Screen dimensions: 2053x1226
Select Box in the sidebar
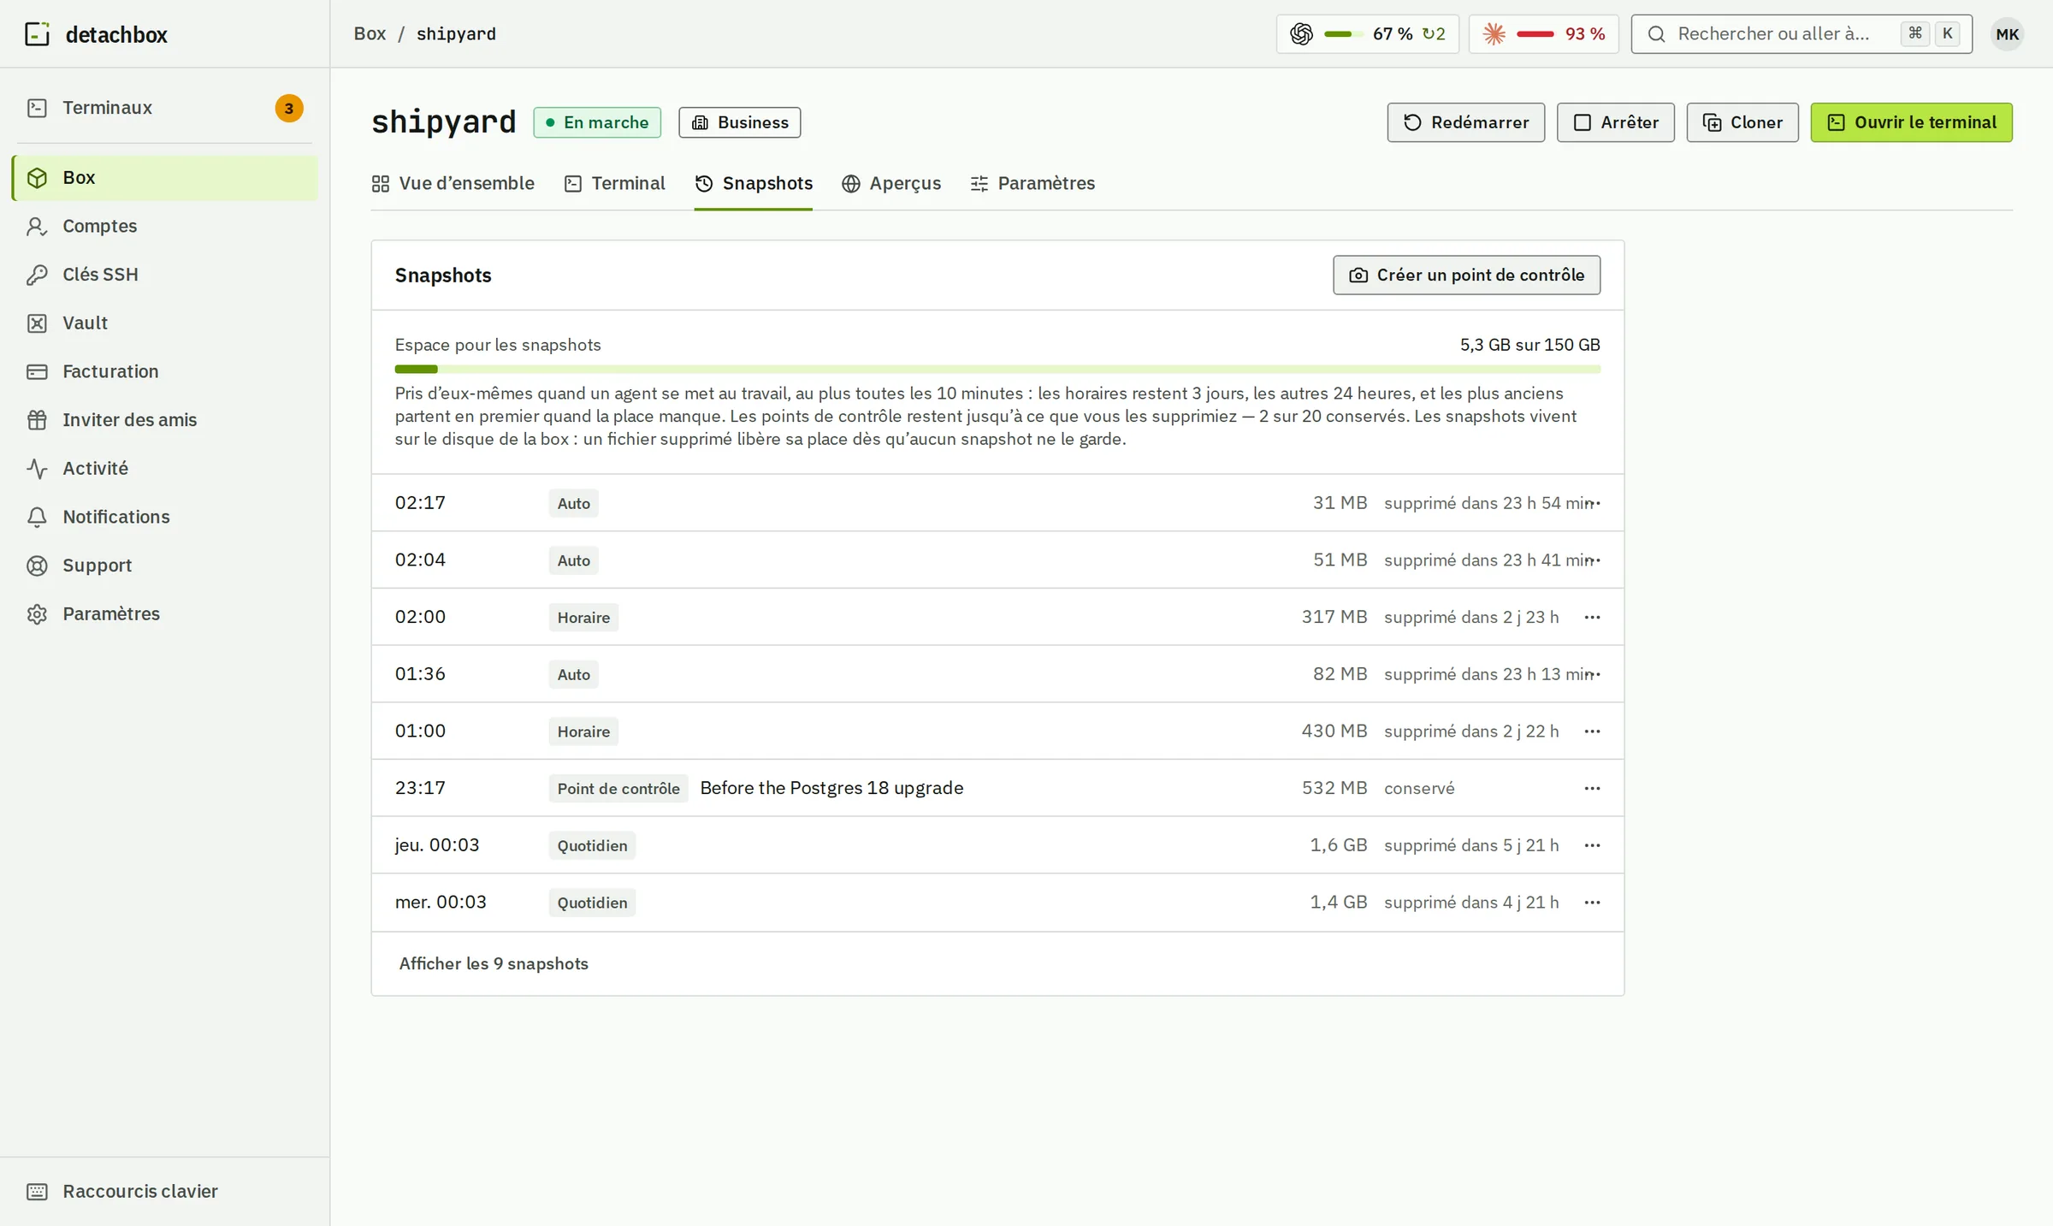click(165, 178)
